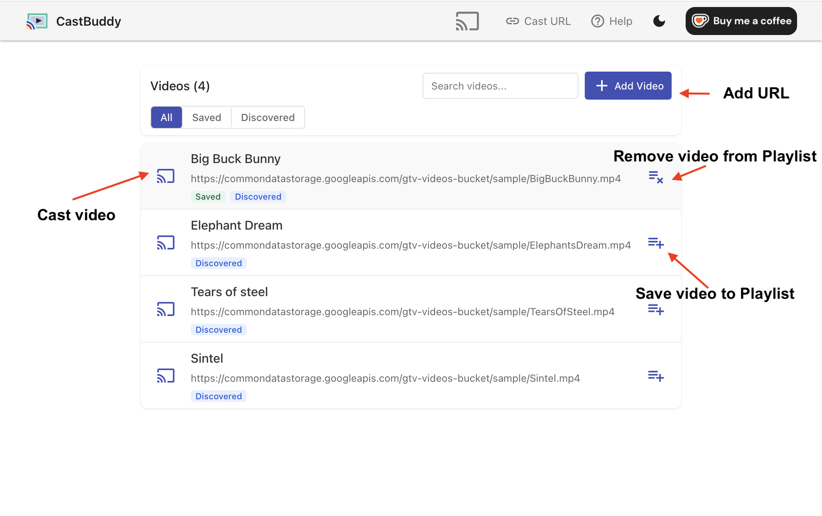This screenshot has width=822, height=516.
Task: Click the ElephantsDream.mp4 URL text
Action: pos(411,245)
